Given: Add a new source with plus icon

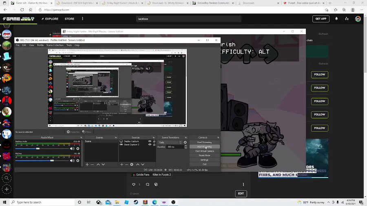Looking at the screenshot, I should click(122, 164).
